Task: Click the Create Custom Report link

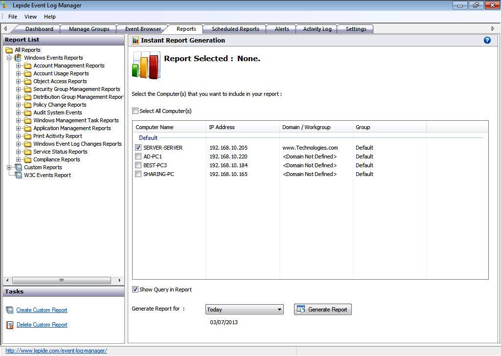Action: [42, 310]
